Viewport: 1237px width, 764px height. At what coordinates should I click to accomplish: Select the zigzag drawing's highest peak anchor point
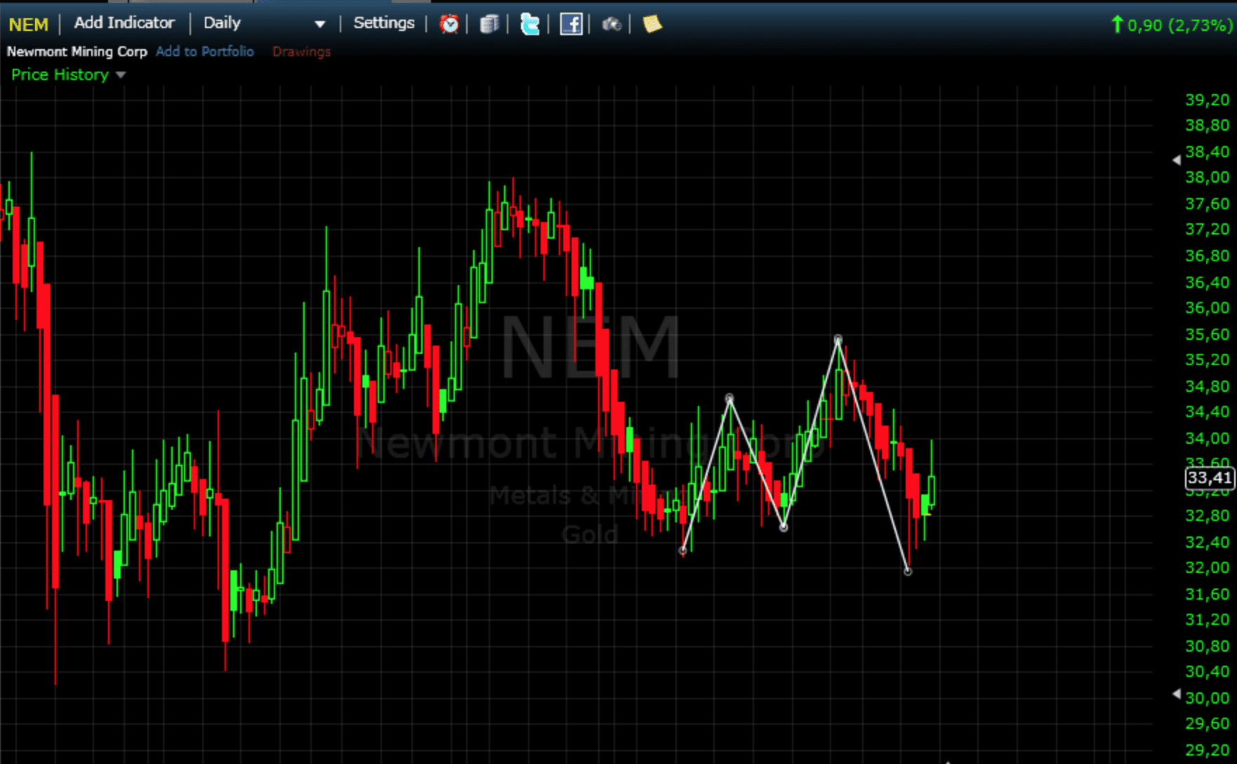pyautogui.click(x=838, y=340)
